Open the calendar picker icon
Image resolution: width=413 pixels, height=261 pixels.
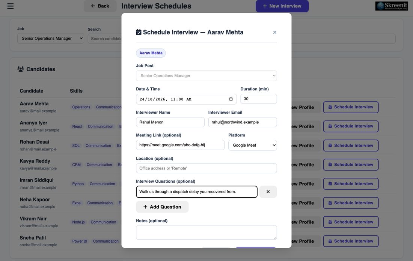pyautogui.click(x=231, y=99)
